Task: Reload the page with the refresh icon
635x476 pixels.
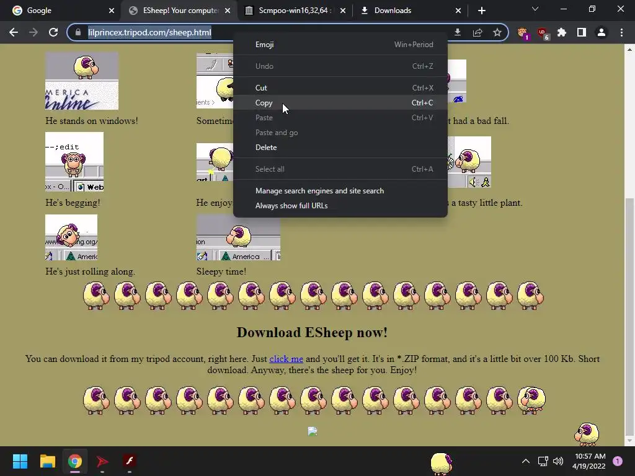Action: tap(53, 32)
